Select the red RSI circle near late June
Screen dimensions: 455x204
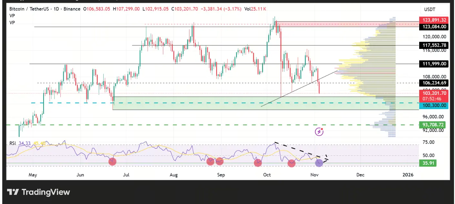point(112,162)
